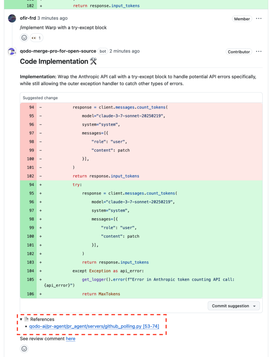The width and height of the screenshot is (272, 357).
Task: Follow the here link to the review comment
Action: point(71,339)
